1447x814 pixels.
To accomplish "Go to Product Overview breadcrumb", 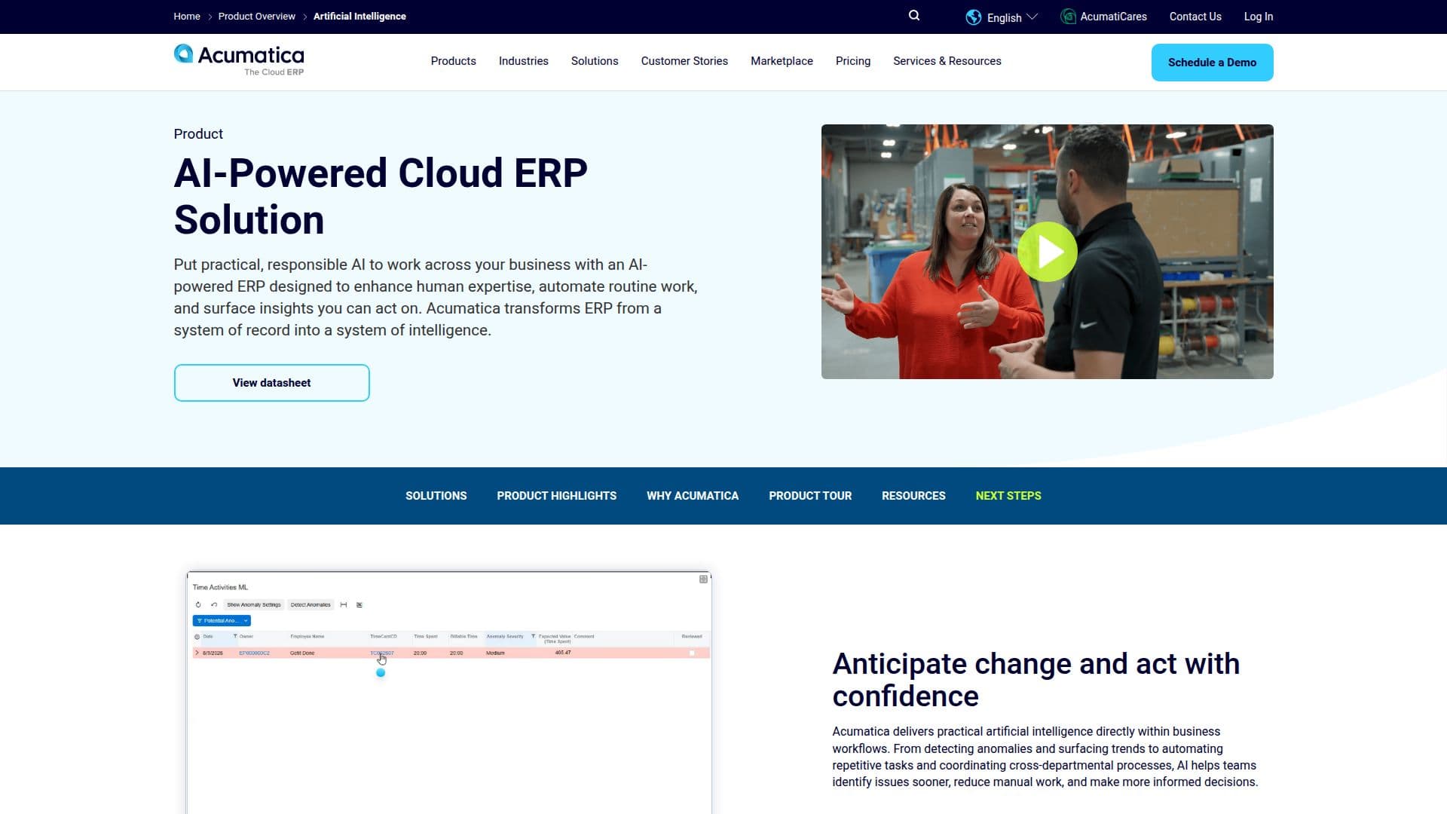I will point(256,16).
